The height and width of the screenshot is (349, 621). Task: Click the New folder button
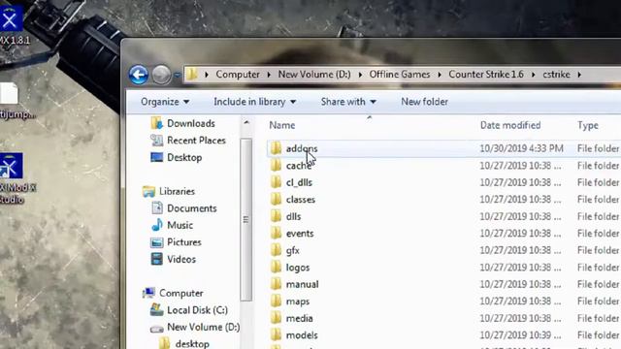425,102
